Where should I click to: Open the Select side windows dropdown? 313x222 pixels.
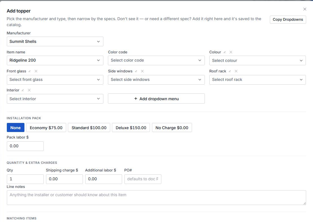(x=156, y=79)
